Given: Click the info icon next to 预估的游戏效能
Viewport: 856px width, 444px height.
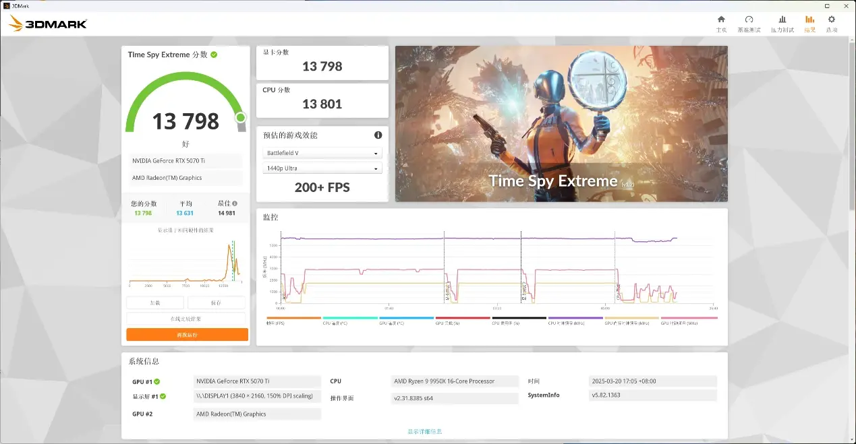Looking at the screenshot, I should [378, 135].
